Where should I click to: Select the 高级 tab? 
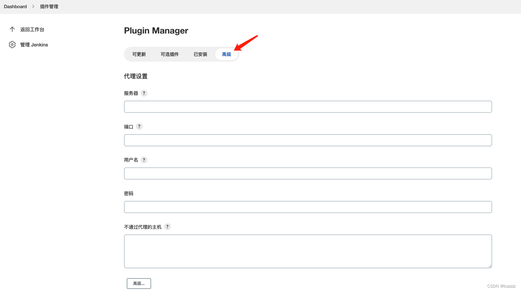227,54
